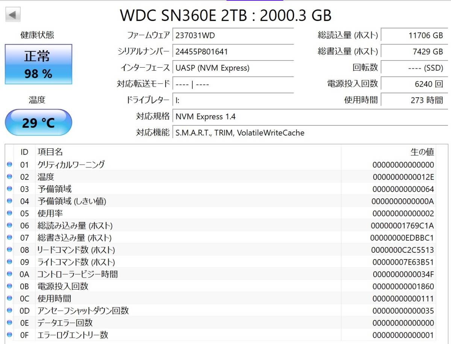Select raw value 00000000001860
The height and width of the screenshot is (344, 451).
click(403, 287)
